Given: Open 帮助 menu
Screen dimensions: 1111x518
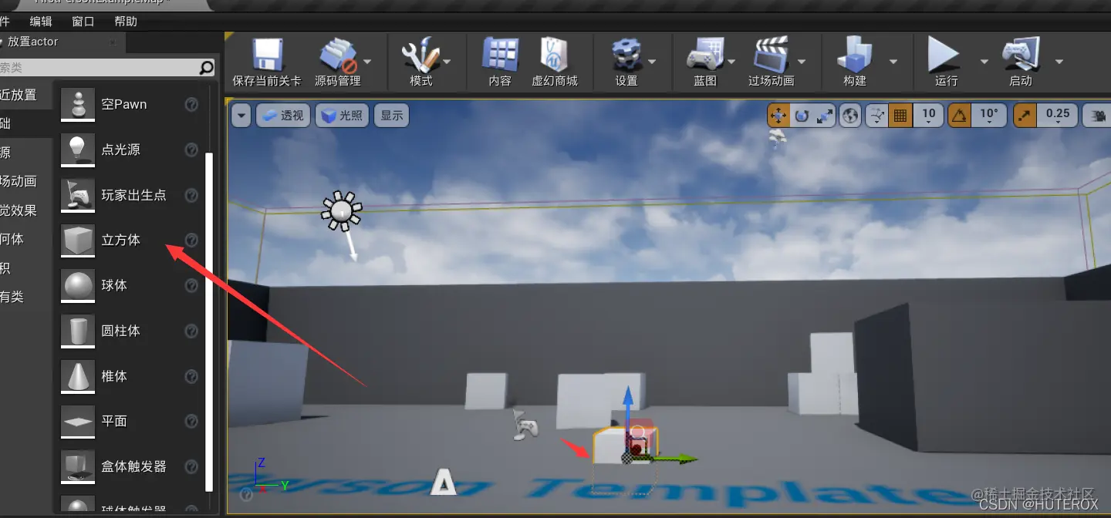Looking at the screenshot, I should 125,22.
